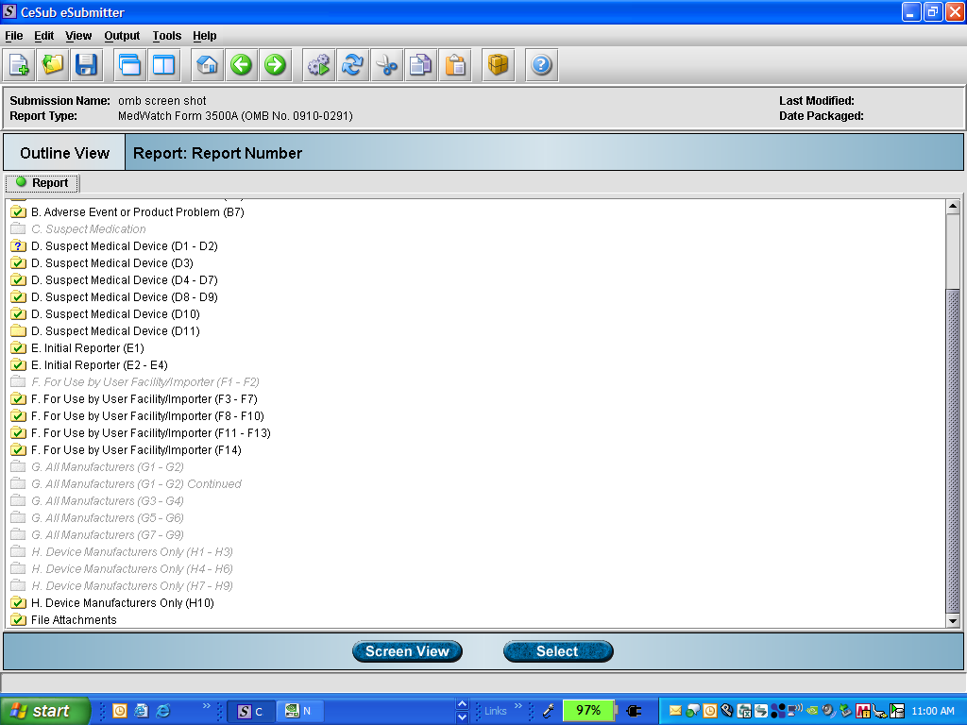
Task: Click the taskbar button labeled N
Action: click(298, 712)
